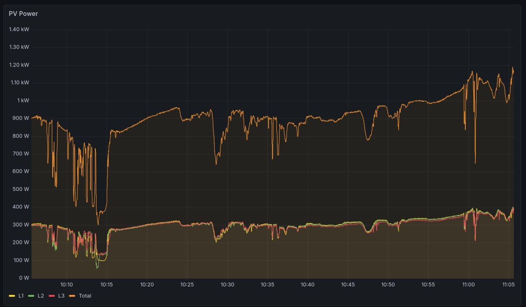The height and width of the screenshot is (307, 526).
Task: Click the 1.40 kW y-axis label
Action: click(19, 30)
